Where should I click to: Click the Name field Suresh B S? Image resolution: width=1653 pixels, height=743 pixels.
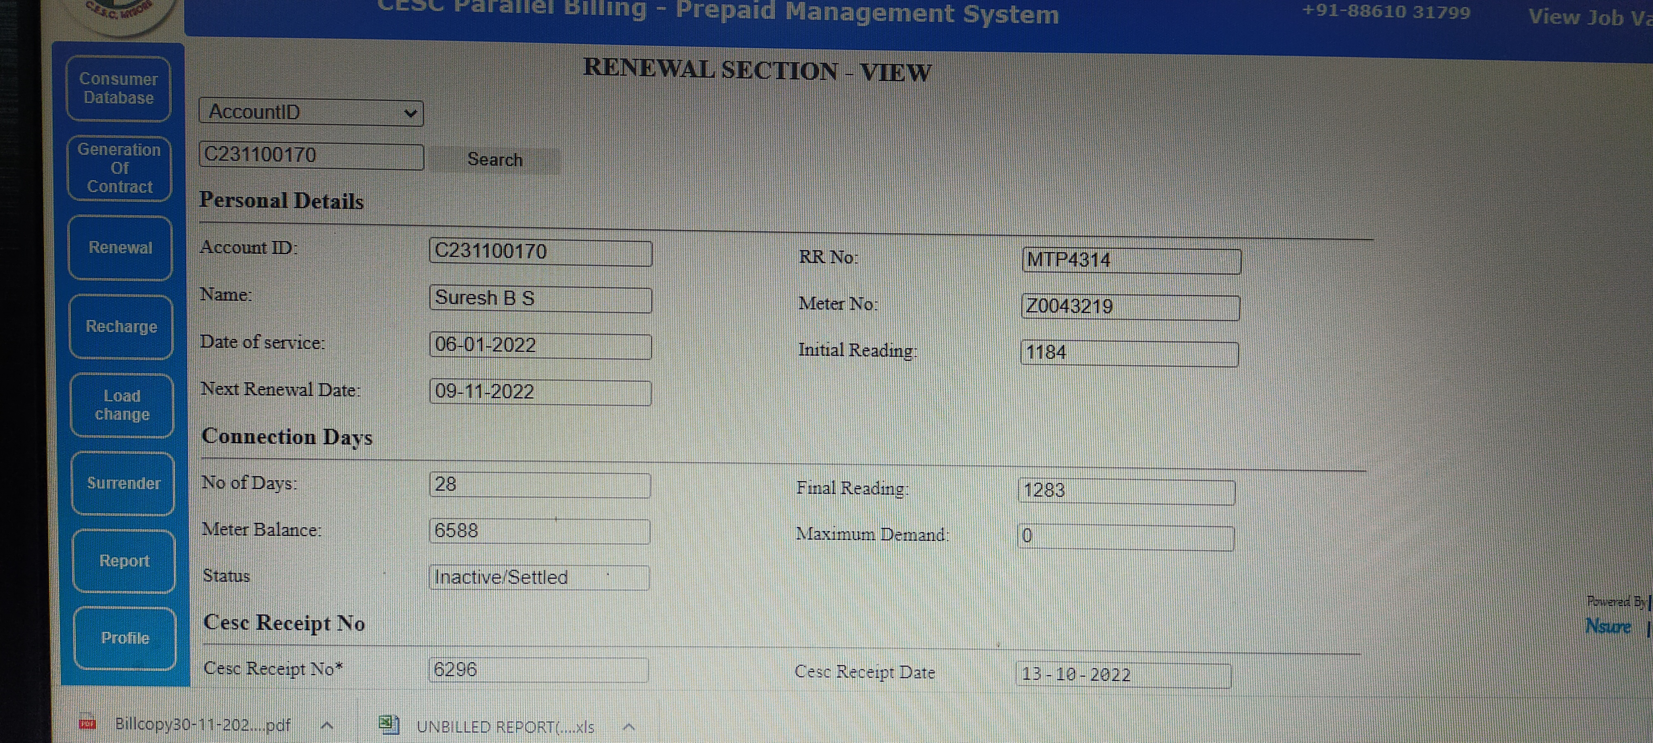[x=540, y=299]
